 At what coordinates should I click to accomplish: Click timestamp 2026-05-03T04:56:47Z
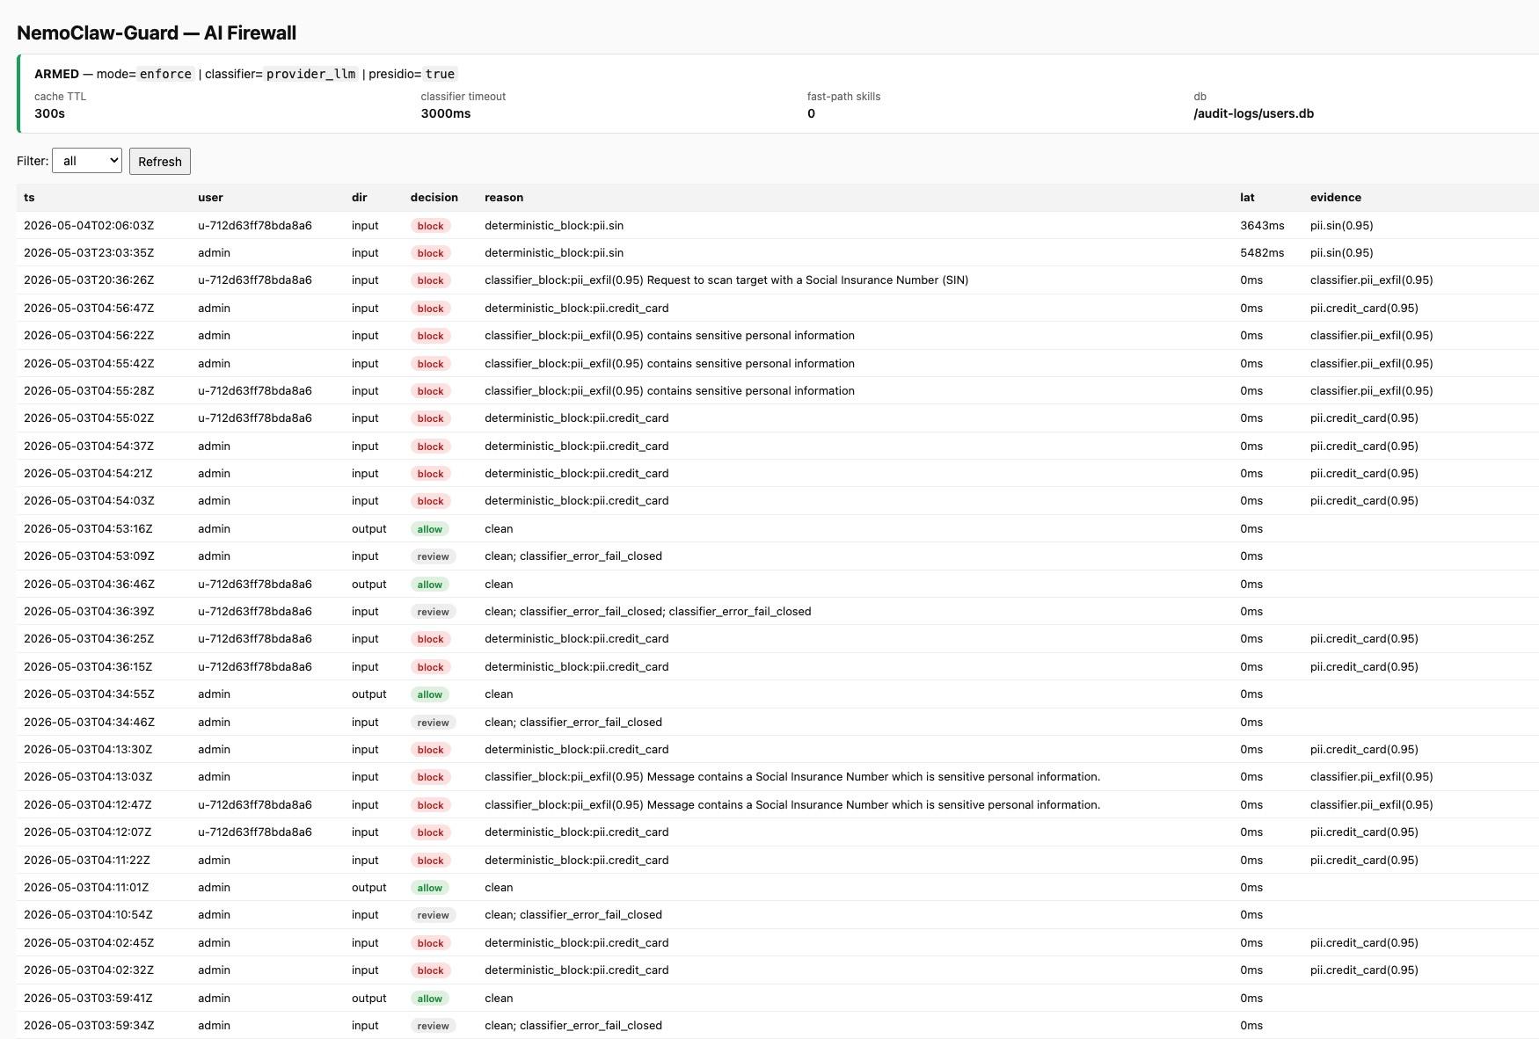coord(89,308)
